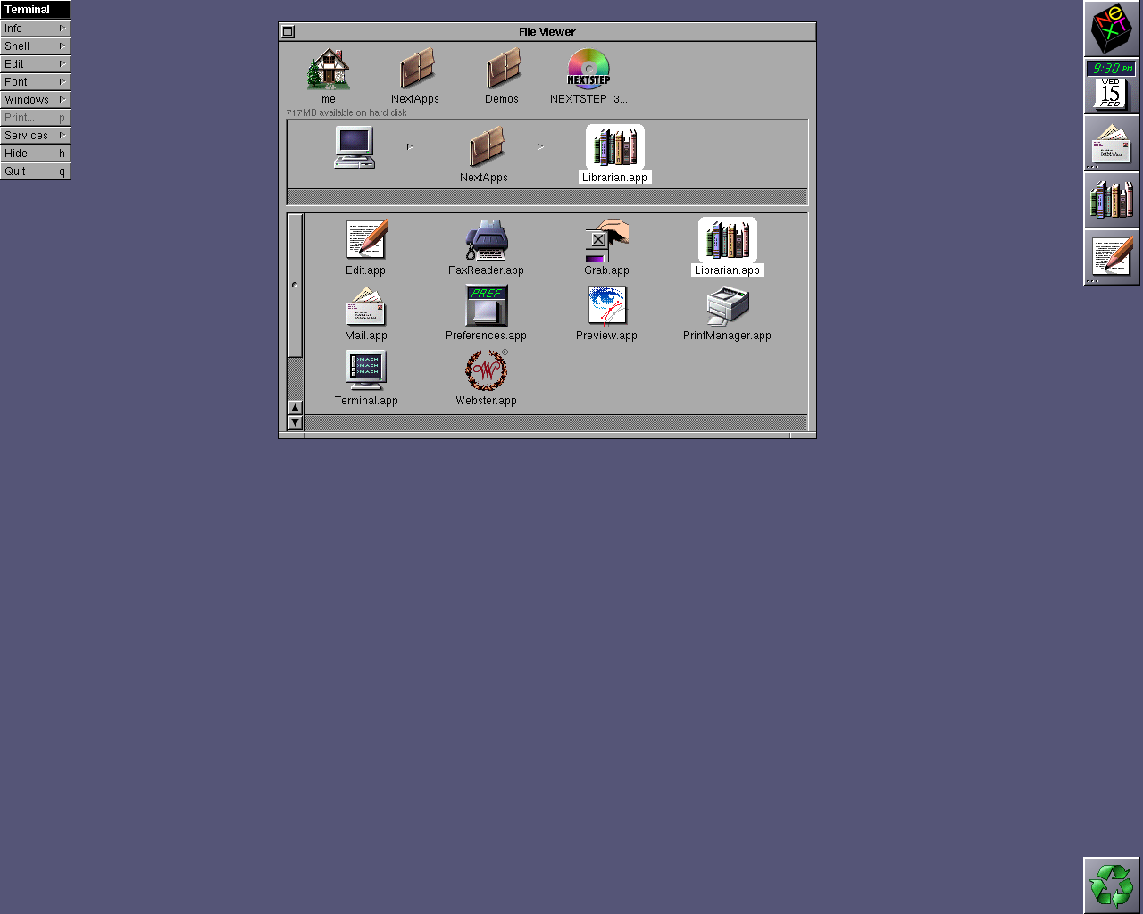
Task: Open the Mail icon in the dock
Action: point(1112,143)
